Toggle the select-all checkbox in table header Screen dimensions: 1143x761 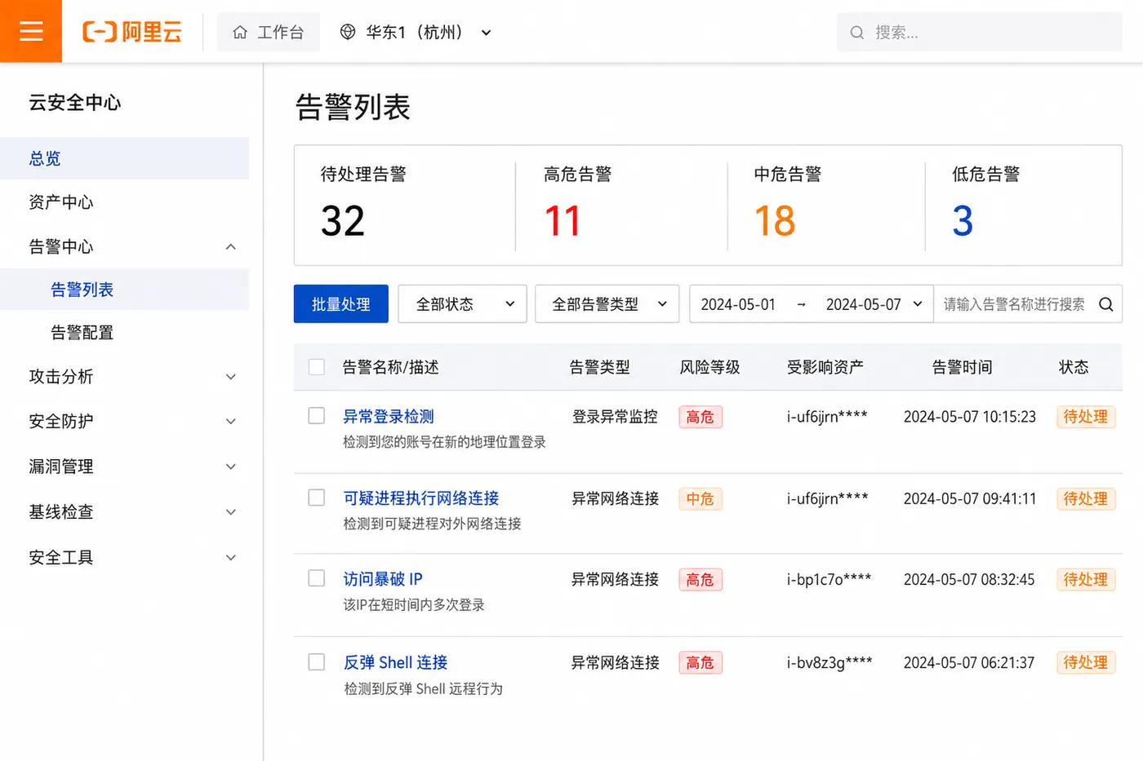point(317,367)
